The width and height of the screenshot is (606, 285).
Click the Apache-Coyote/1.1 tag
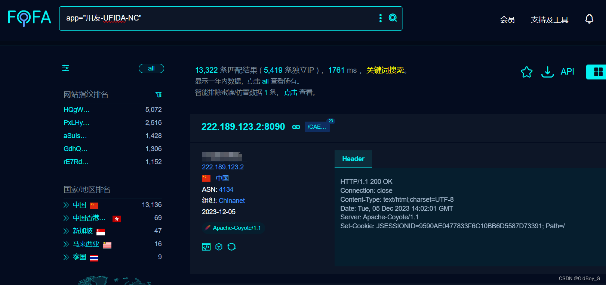(234, 228)
